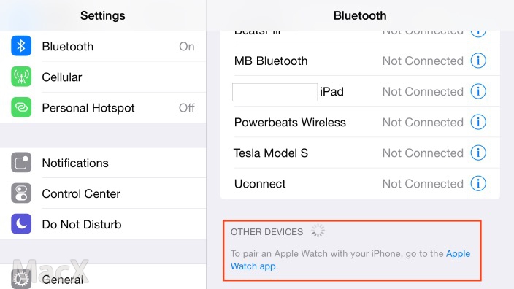
Task: Open Bluetooth settings via its blue icon
Action: [x=21, y=46]
